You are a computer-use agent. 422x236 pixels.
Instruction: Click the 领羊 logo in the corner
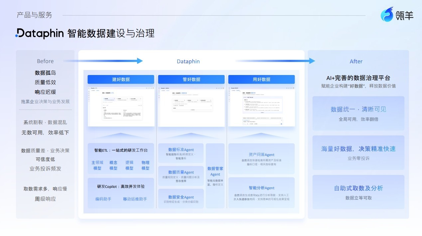point(397,15)
